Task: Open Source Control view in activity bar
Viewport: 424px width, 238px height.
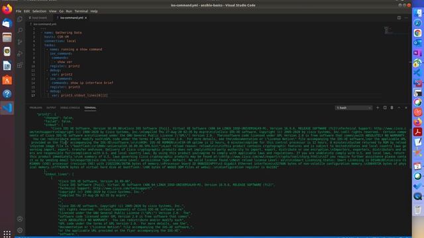Action: (x=20, y=42)
